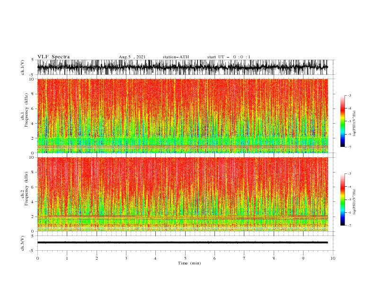Viewport: 375px width, 290px height.
Task: Click the "5" tick label on the time axis
Action: pos(185,258)
